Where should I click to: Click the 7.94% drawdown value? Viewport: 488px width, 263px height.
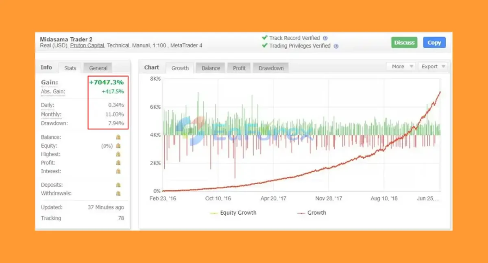pyautogui.click(x=116, y=123)
